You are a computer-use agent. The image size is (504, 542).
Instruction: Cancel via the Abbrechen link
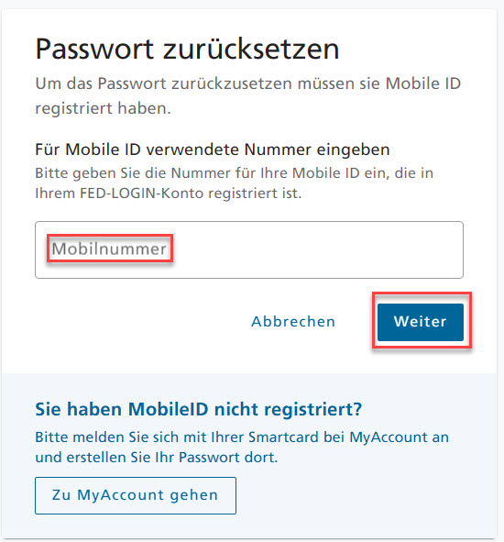tap(293, 322)
